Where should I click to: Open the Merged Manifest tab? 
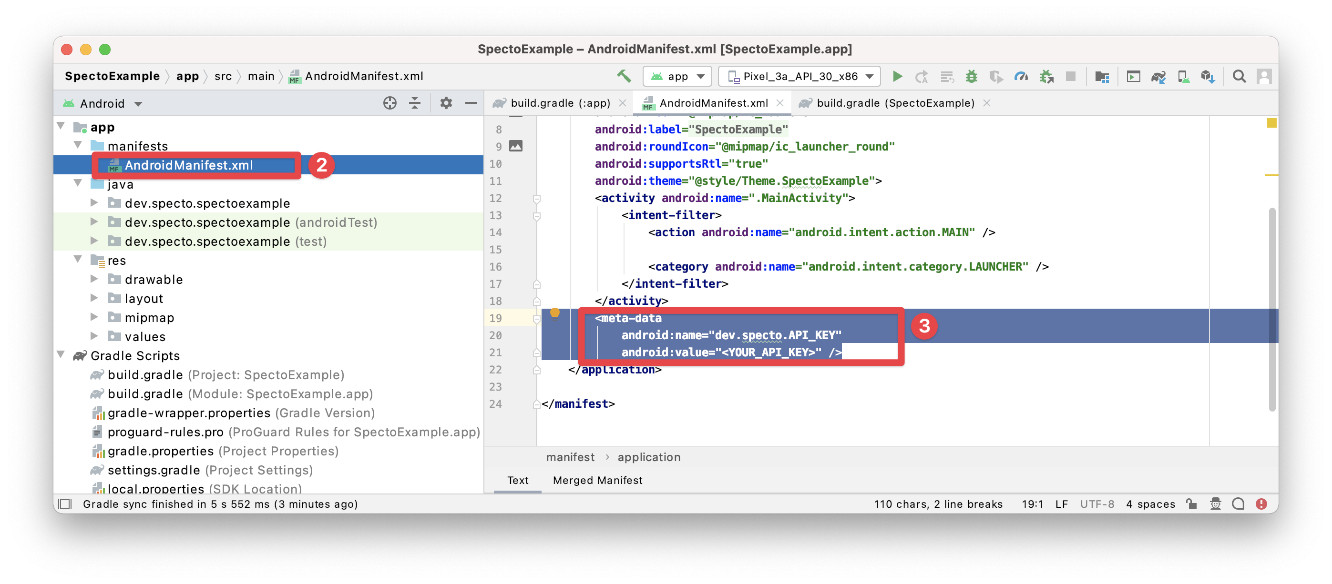point(597,480)
